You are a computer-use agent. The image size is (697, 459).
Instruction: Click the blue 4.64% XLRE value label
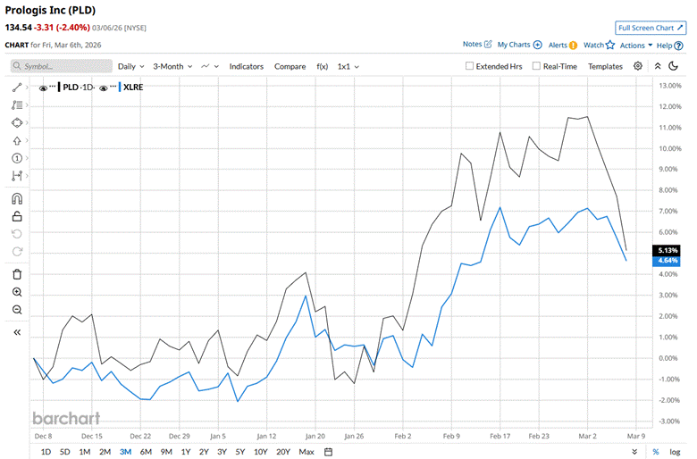coord(666,261)
